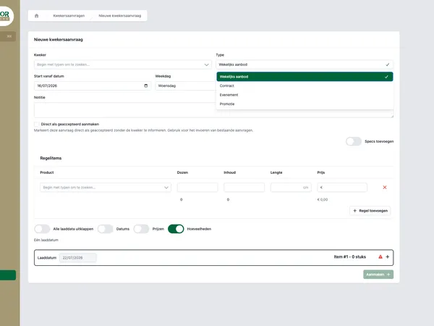The height and width of the screenshot is (326, 434).
Task: Click the Start vanaf datum field
Action: (x=93, y=85)
